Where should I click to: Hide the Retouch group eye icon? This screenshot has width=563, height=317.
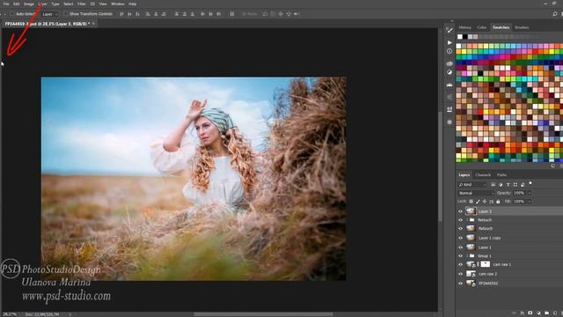[461, 220]
